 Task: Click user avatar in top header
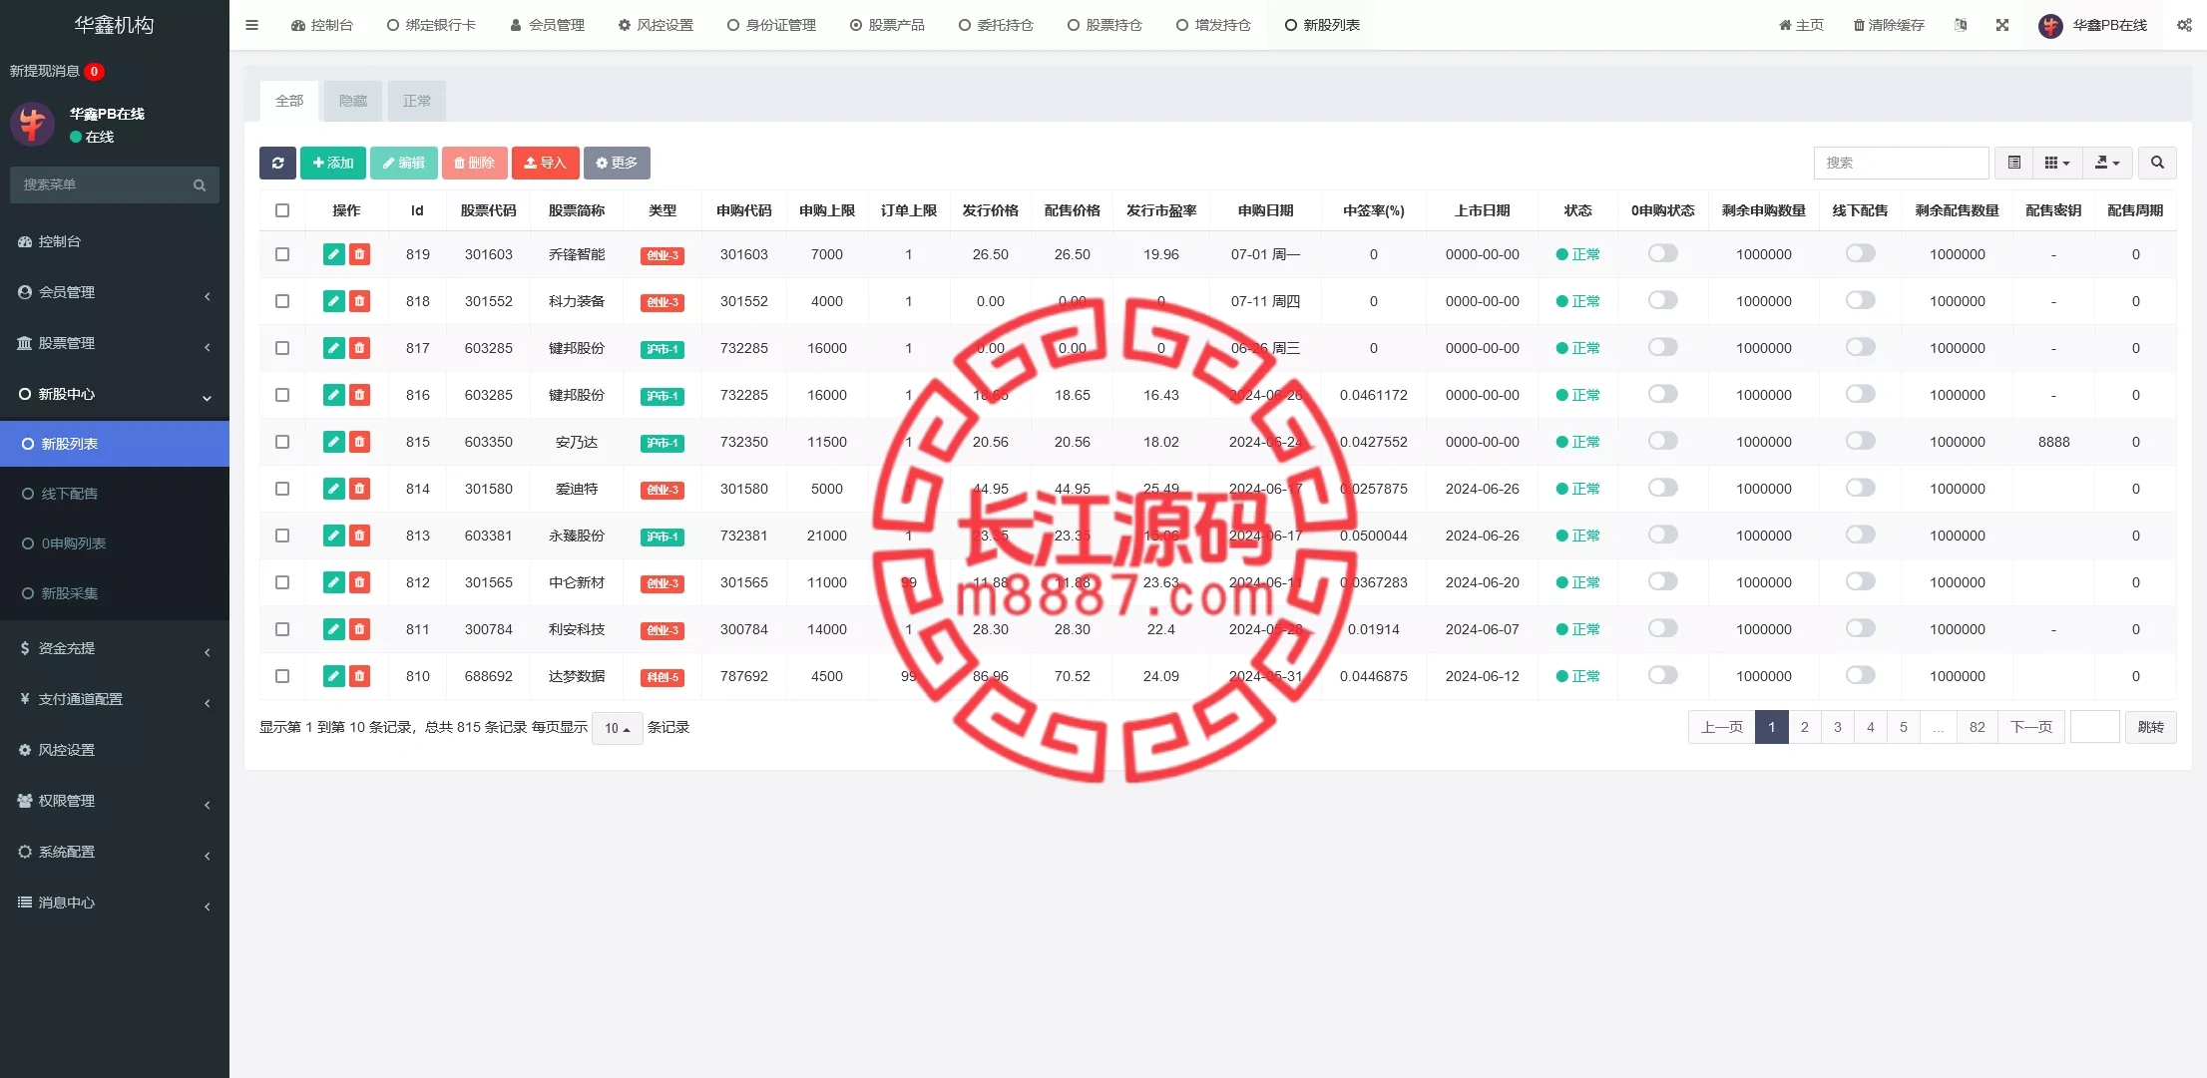click(2050, 25)
